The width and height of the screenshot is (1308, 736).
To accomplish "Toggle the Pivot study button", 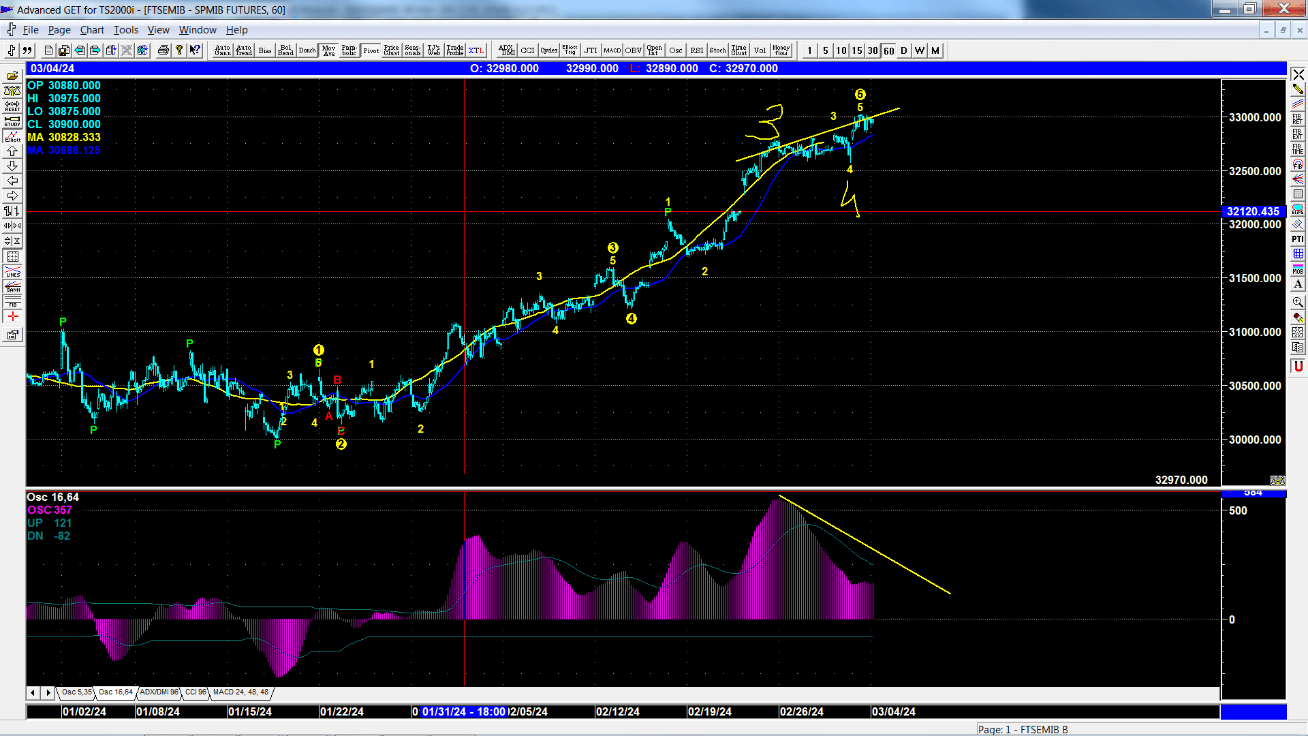I will [x=371, y=50].
